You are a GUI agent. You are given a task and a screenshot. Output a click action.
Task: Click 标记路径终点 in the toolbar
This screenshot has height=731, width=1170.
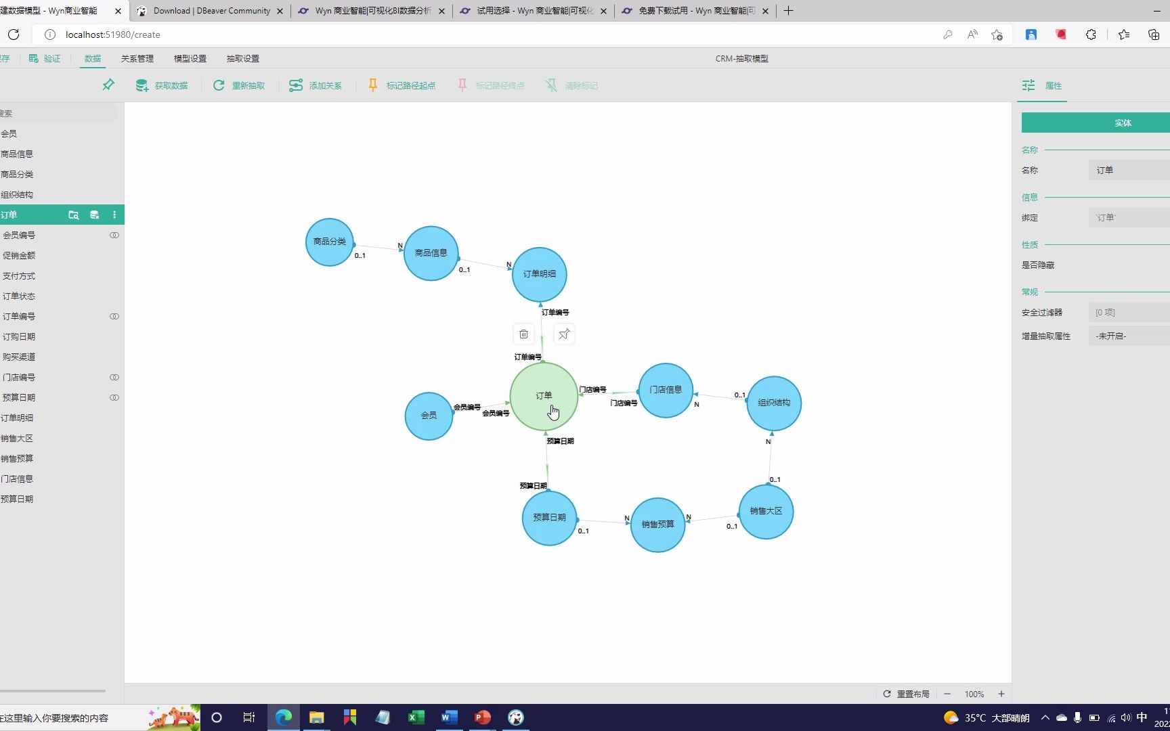click(x=492, y=85)
